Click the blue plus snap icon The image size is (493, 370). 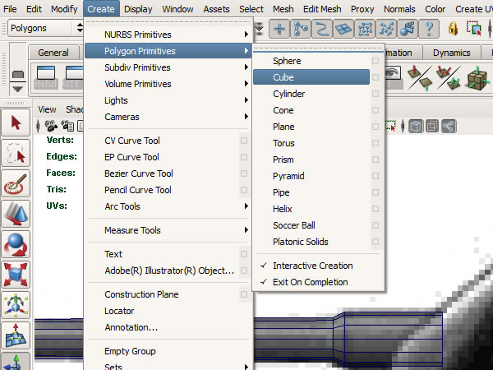[279, 29]
